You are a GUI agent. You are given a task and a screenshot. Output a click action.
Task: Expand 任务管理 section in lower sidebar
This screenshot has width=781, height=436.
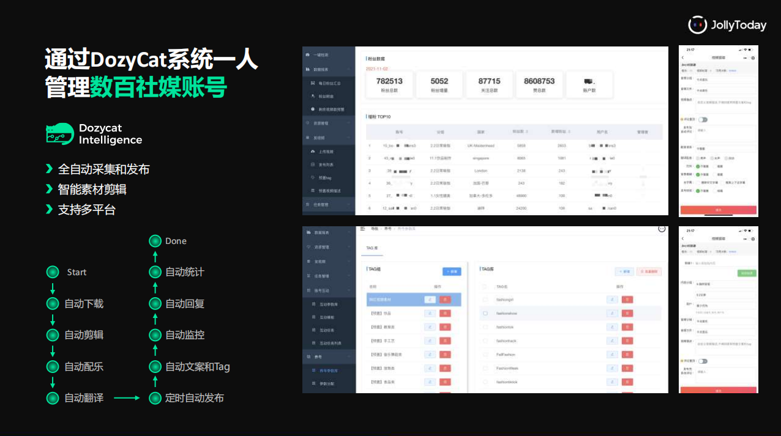click(329, 276)
